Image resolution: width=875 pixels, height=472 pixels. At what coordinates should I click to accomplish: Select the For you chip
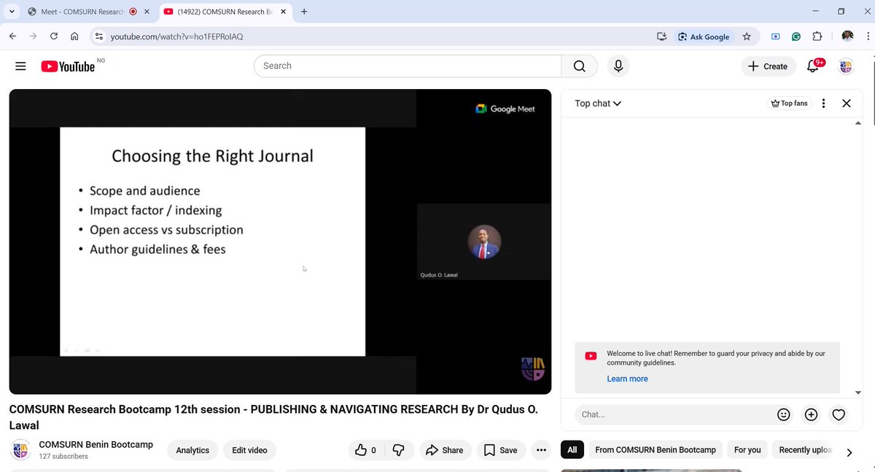click(x=747, y=449)
